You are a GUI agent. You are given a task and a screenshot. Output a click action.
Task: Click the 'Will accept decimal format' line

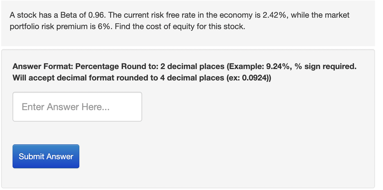[142, 78]
